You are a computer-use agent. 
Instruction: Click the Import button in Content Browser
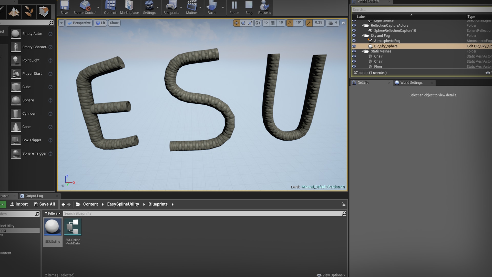point(19,204)
